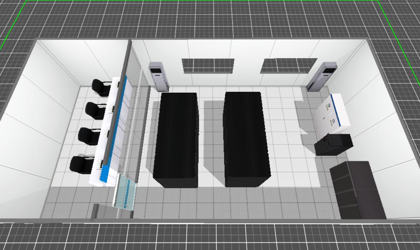
Task: Select the topmost office chair
Action: pyautogui.click(x=100, y=88)
